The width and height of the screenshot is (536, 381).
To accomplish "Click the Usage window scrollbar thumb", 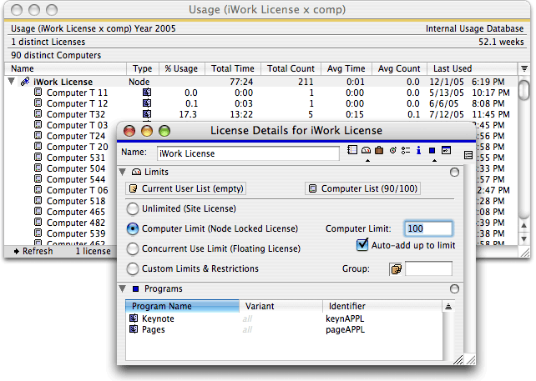I will point(523,89).
